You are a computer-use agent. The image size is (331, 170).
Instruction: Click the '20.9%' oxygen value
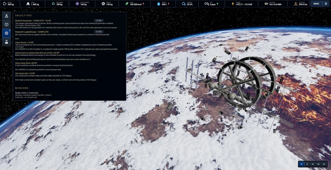pyautogui.click(x=189, y=5)
